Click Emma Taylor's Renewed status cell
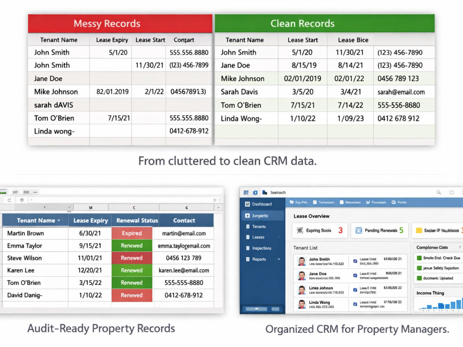The height and width of the screenshot is (347, 463). [131, 246]
